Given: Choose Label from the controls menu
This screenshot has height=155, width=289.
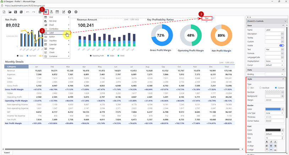Looking at the screenshot, I should pyautogui.click(x=52, y=33).
